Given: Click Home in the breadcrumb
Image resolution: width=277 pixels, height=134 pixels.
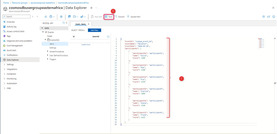Looking at the screenshot, I should (6, 3).
